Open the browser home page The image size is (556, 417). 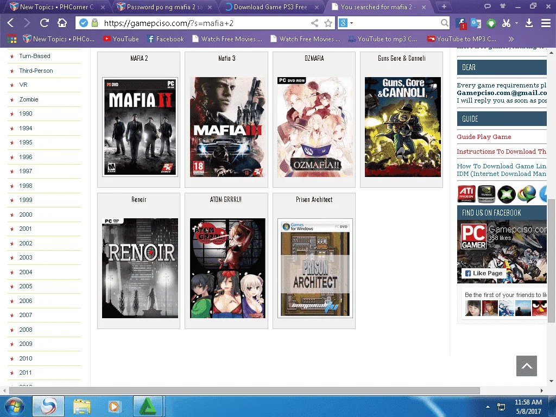click(x=62, y=23)
